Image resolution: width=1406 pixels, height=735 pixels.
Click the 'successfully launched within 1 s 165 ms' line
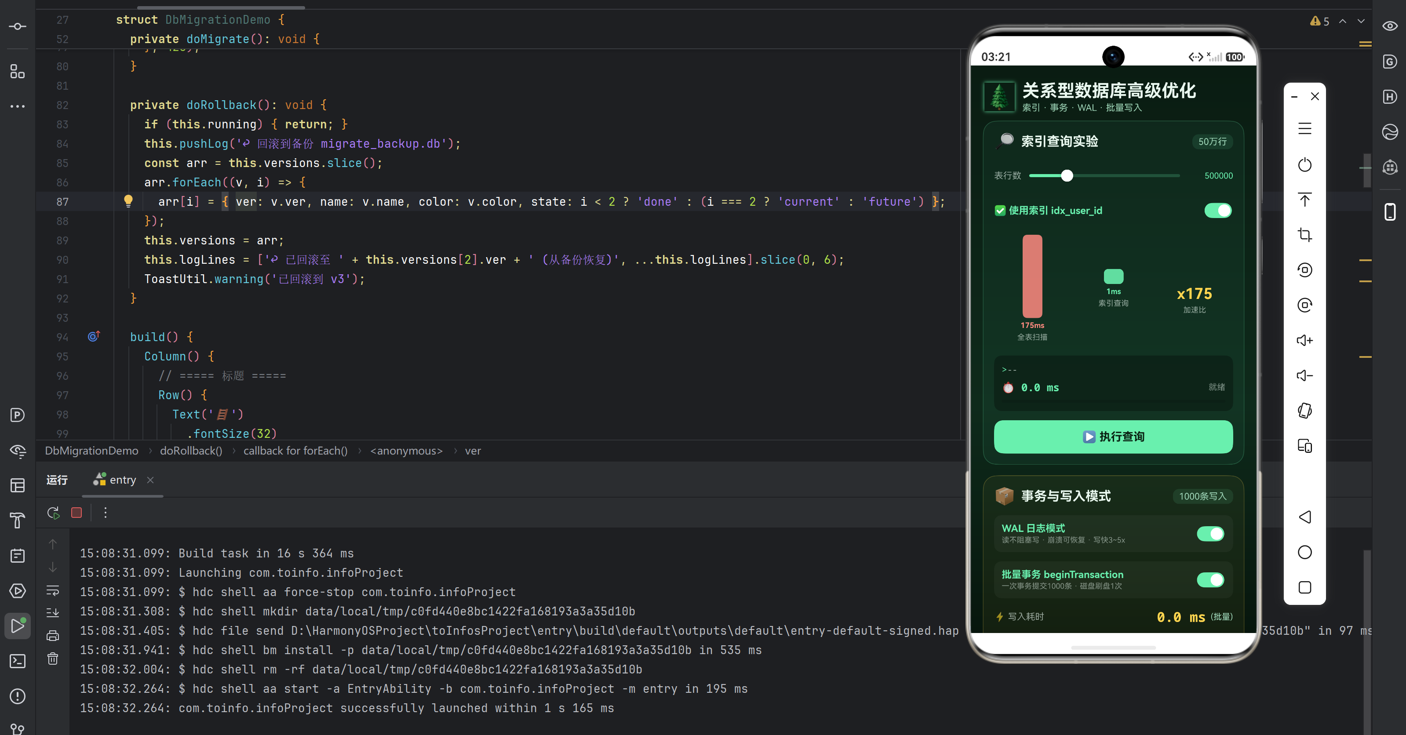347,708
